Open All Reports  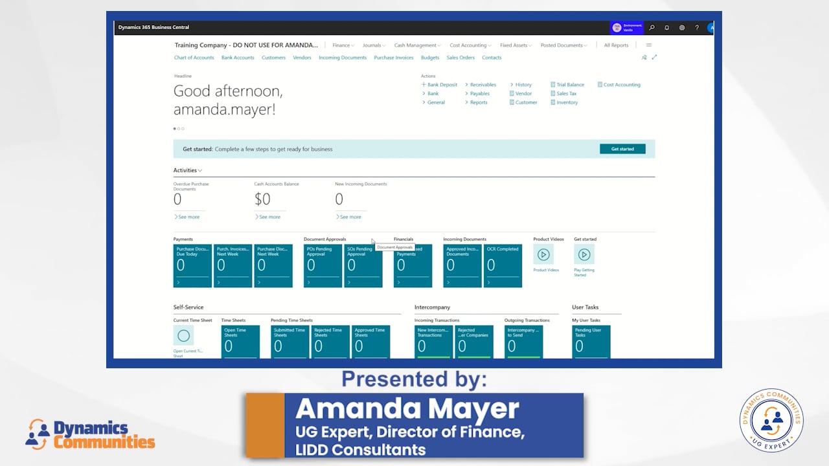tap(616, 45)
